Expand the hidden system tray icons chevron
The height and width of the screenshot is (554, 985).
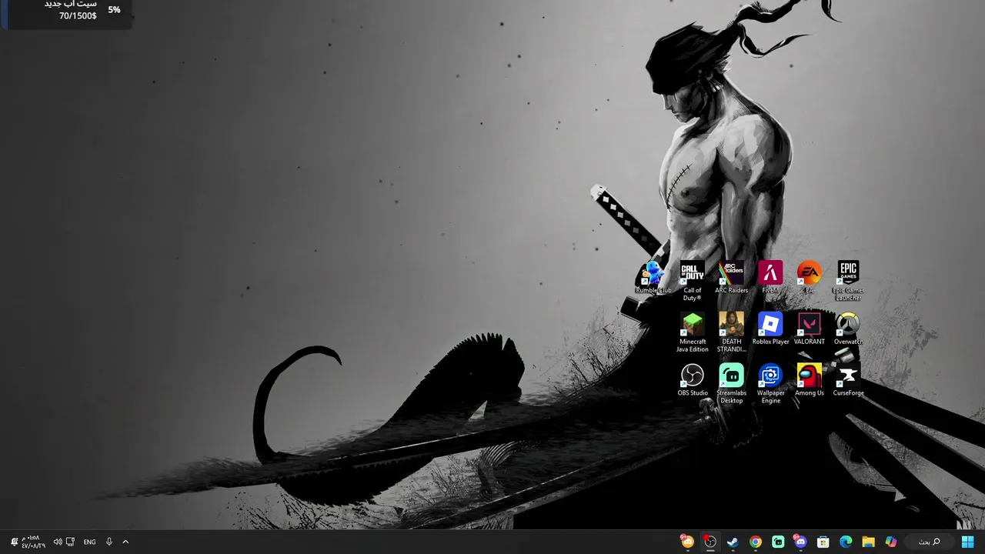point(125,542)
